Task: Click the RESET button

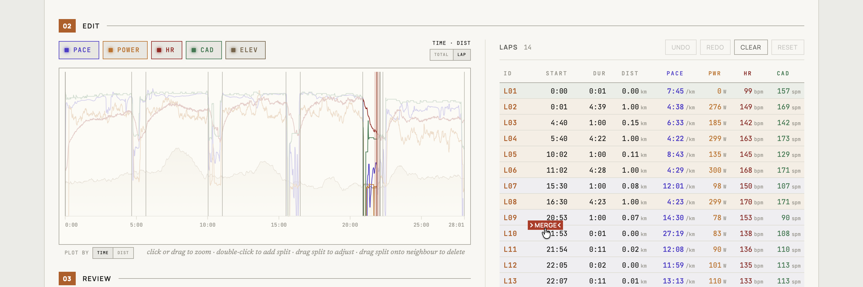Action: 787,47
